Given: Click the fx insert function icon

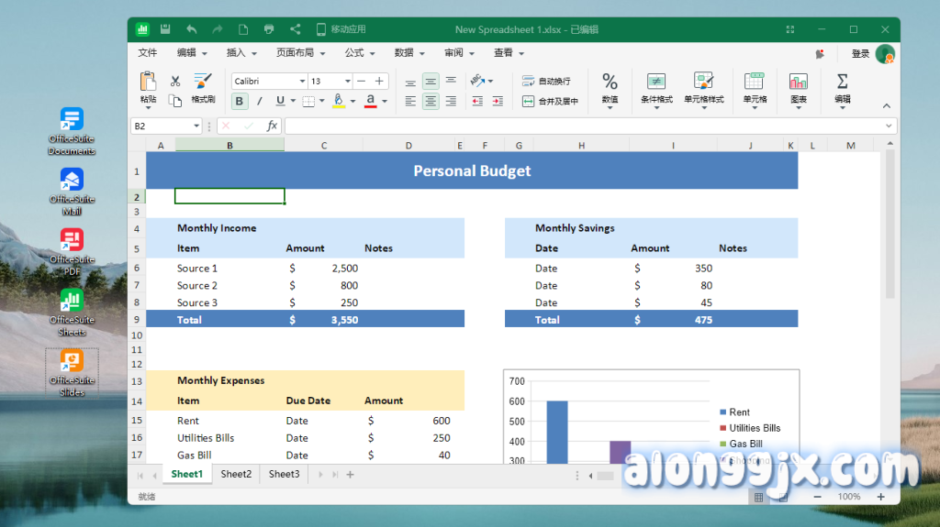Looking at the screenshot, I should [273, 126].
